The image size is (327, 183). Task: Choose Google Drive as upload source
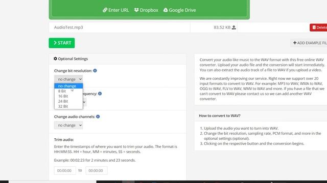click(x=179, y=10)
